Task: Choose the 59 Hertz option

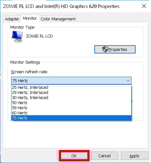Action: (x=71, y=108)
